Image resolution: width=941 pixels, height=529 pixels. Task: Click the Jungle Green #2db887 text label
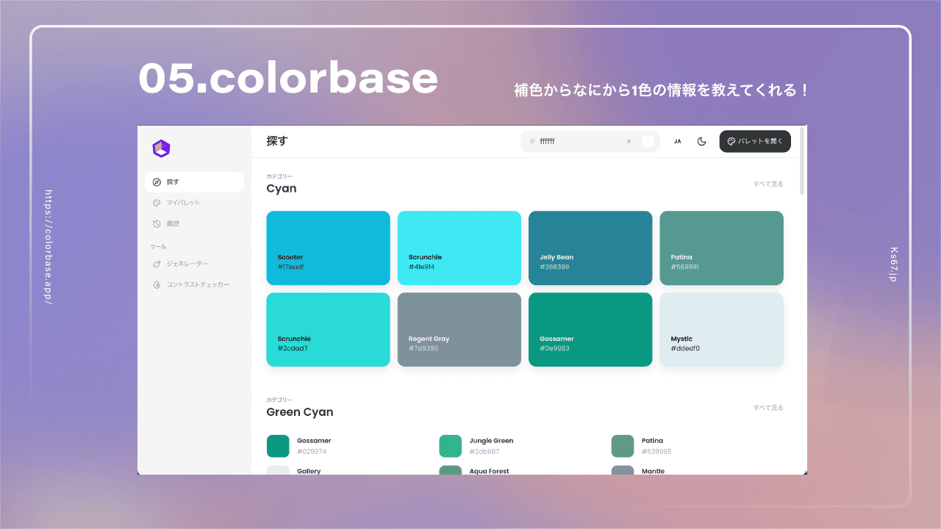click(491, 446)
